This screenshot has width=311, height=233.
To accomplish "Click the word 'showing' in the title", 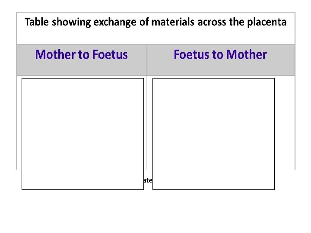I will point(71,22).
